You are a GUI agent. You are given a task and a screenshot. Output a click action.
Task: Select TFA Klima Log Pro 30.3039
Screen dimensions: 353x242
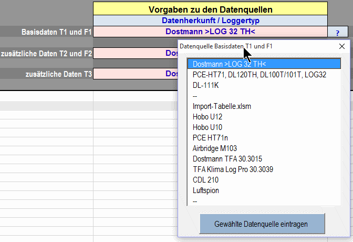[x=264, y=169]
